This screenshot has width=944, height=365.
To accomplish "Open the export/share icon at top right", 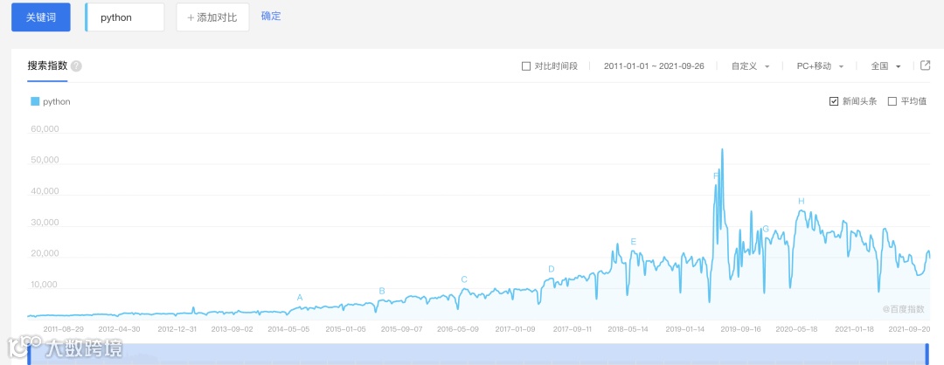I will [926, 65].
